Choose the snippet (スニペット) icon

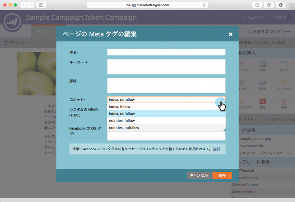click(x=284, y=83)
